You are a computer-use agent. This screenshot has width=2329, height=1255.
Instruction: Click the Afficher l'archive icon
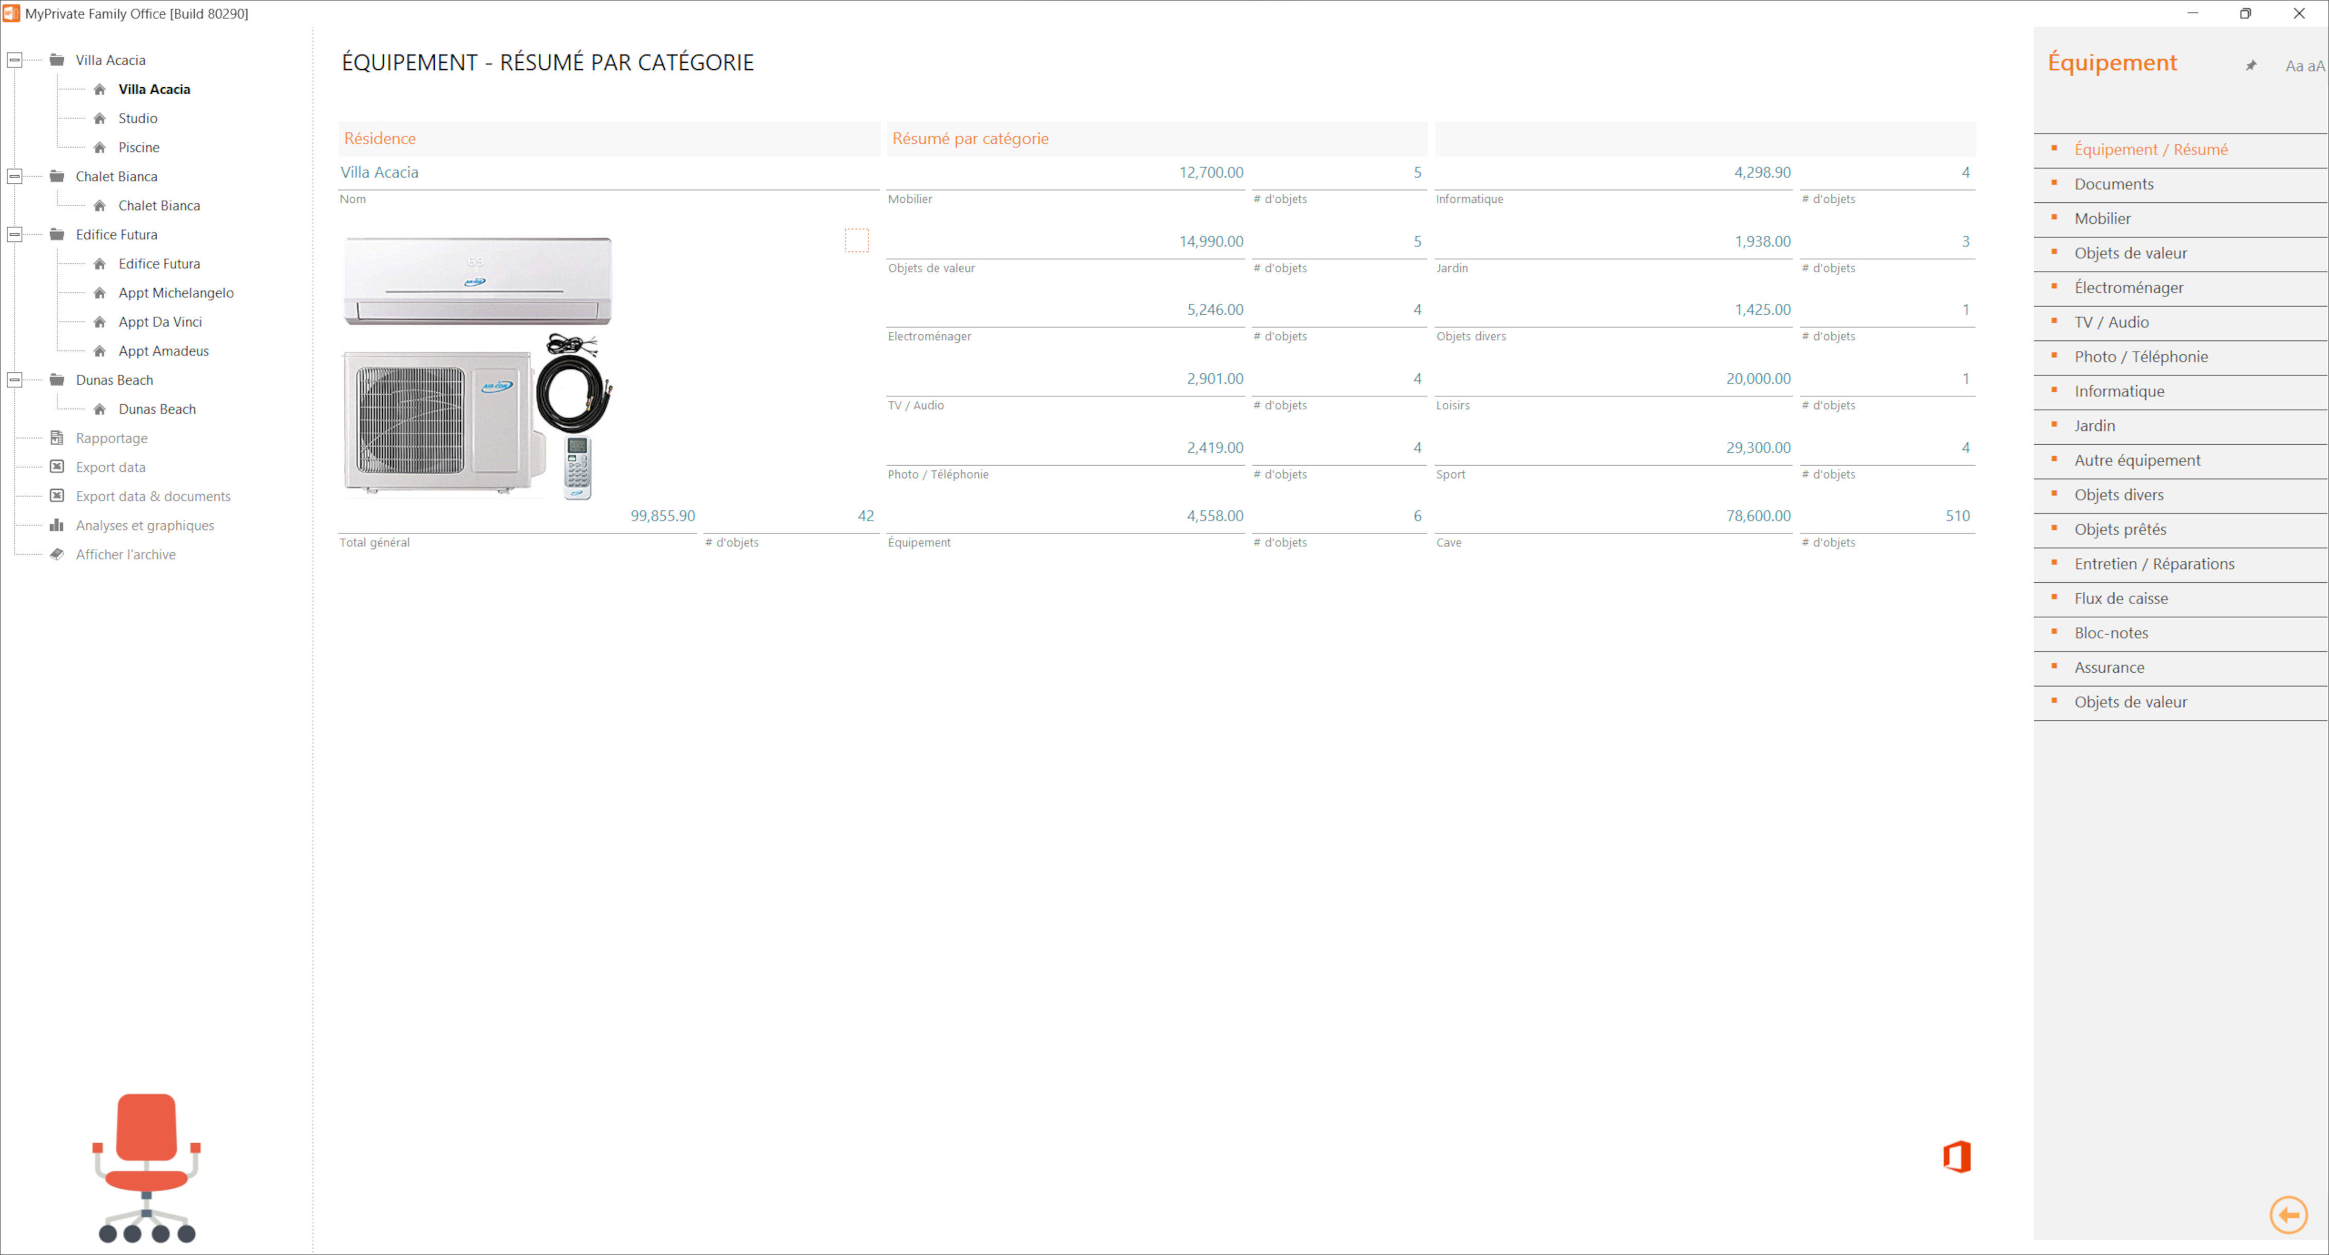(57, 554)
